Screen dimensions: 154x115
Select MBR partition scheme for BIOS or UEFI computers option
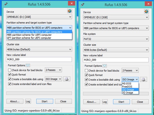39,32
